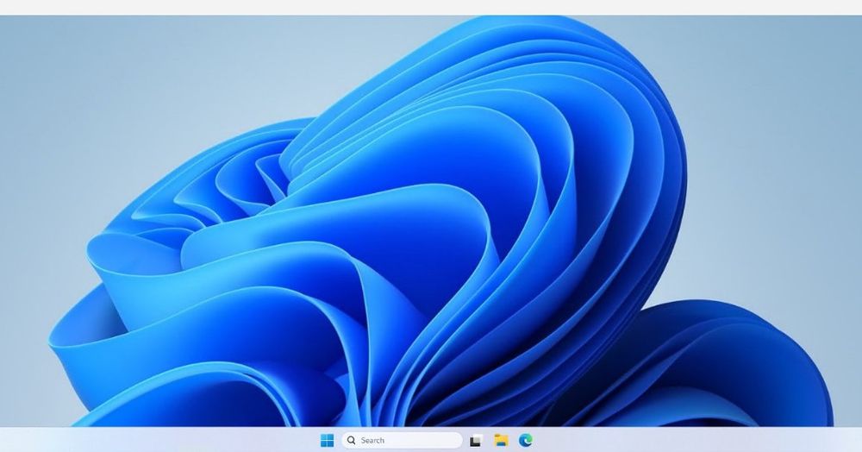Open the Windows Start menu
The width and height of the screenshot is (862, 452).
(x=327, y=441)
